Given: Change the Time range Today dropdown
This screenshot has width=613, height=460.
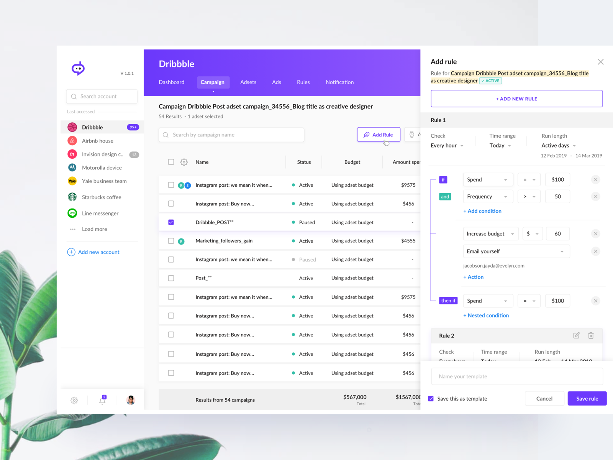Looking at the screenshot, I should click(x=500, y=145).
